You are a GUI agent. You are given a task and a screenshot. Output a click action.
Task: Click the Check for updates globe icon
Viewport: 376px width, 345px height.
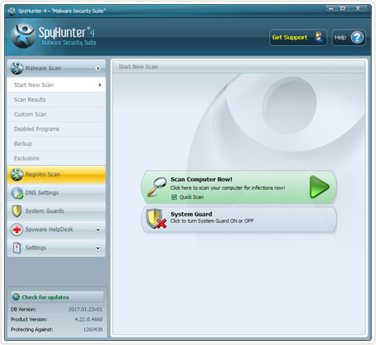click(x=16, y=297)
